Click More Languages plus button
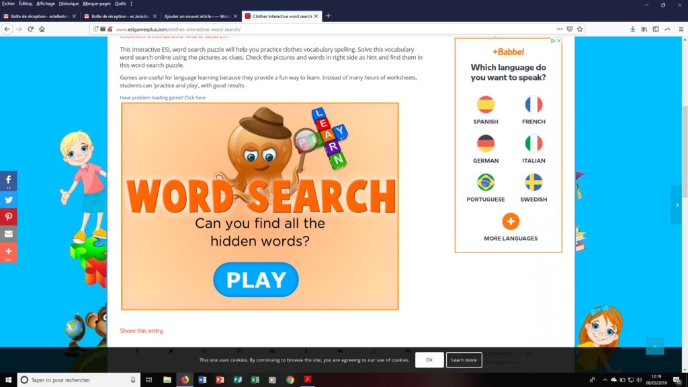The image size is (688, 387). (511, 221)
